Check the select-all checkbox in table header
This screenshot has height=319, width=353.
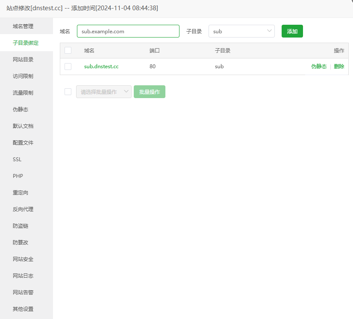pyautogui.click(x=67, y=50)
